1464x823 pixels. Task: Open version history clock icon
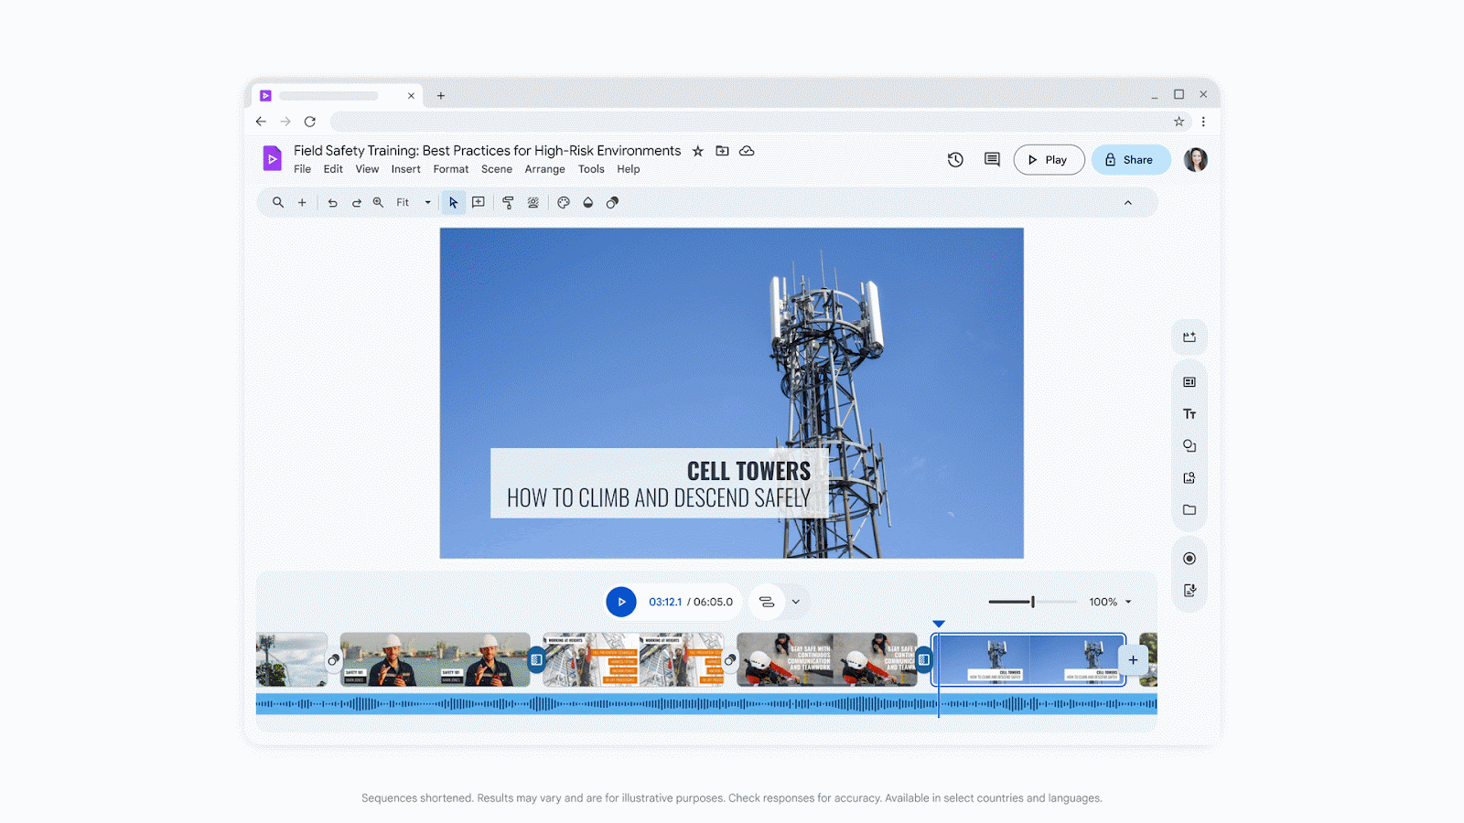(955, 160)
